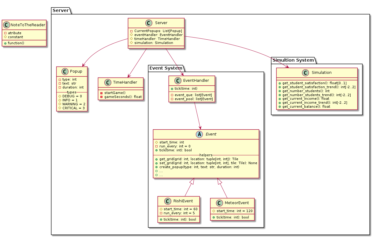Select the Server package tab label
Screen dimensions: 376x238
pyautogui.click(x=61, y=10)
